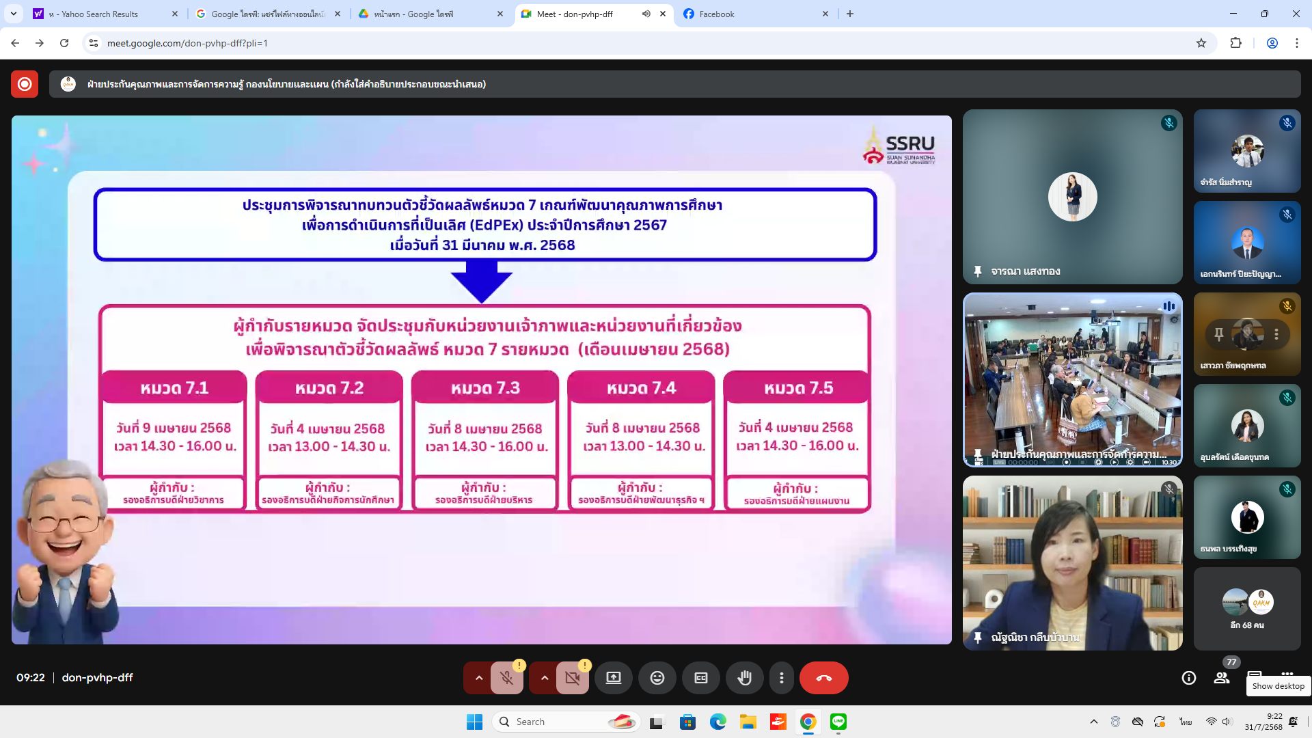Raise hand in the meeting
This screenshot has height=738, width=1312.
744,678
